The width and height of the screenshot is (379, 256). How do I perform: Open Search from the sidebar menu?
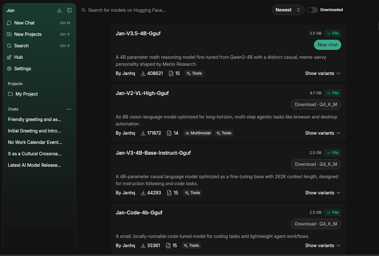point(39,46)
